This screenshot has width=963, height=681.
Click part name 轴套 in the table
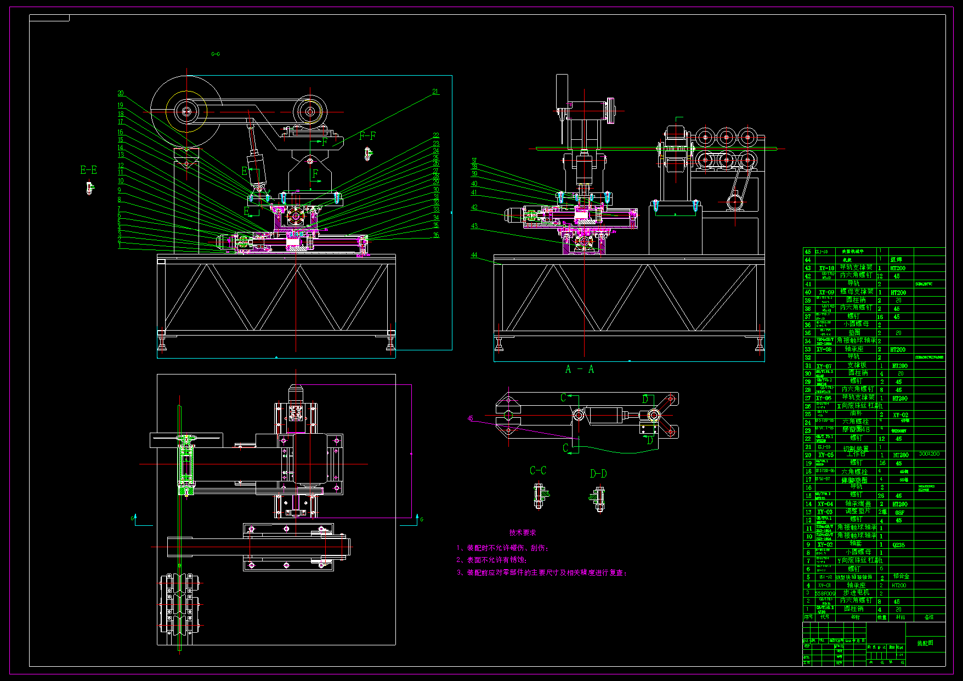[856, 544]
